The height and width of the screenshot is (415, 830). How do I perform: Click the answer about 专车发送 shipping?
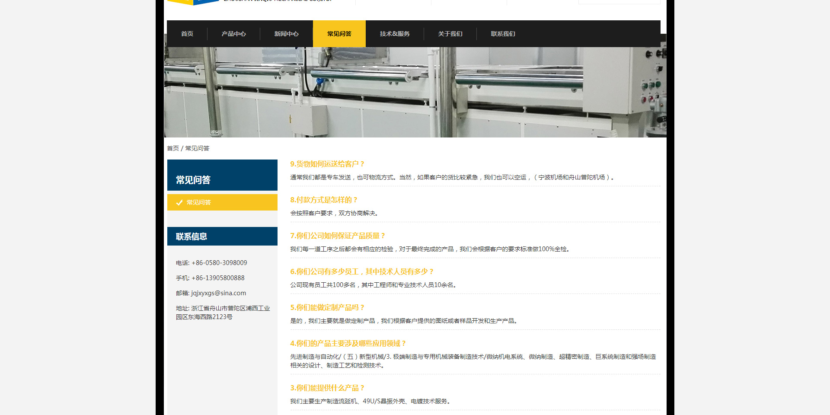pyautogui.click(x=452, y=178)
